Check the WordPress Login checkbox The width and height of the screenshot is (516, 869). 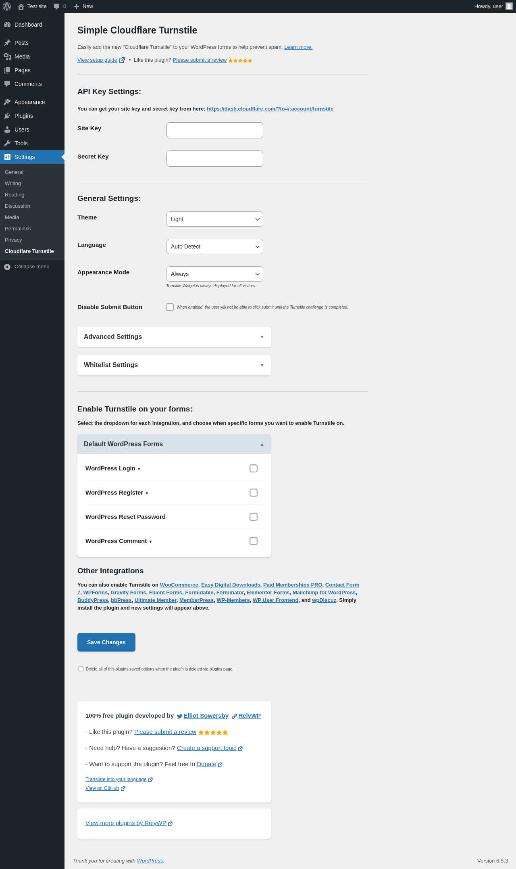click(x=254, y=468)
